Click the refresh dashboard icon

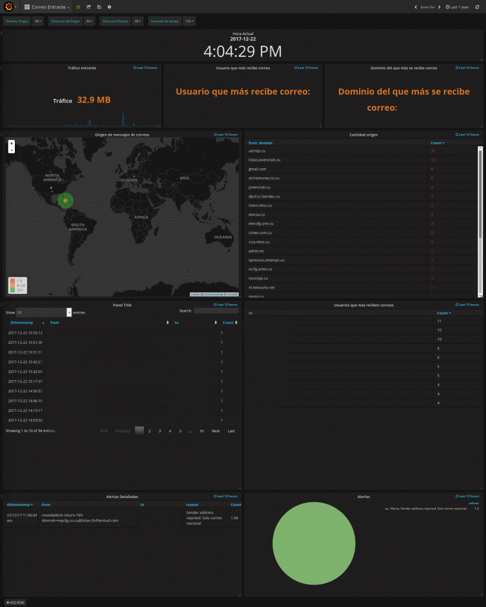pyautogui.click(x=477, y=7)
